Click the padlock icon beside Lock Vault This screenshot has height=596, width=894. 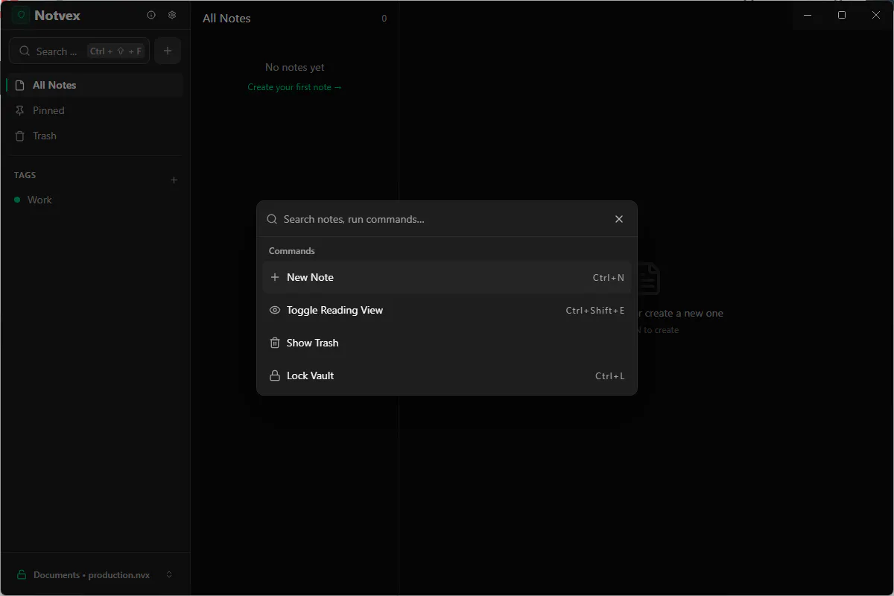[275, 375]
